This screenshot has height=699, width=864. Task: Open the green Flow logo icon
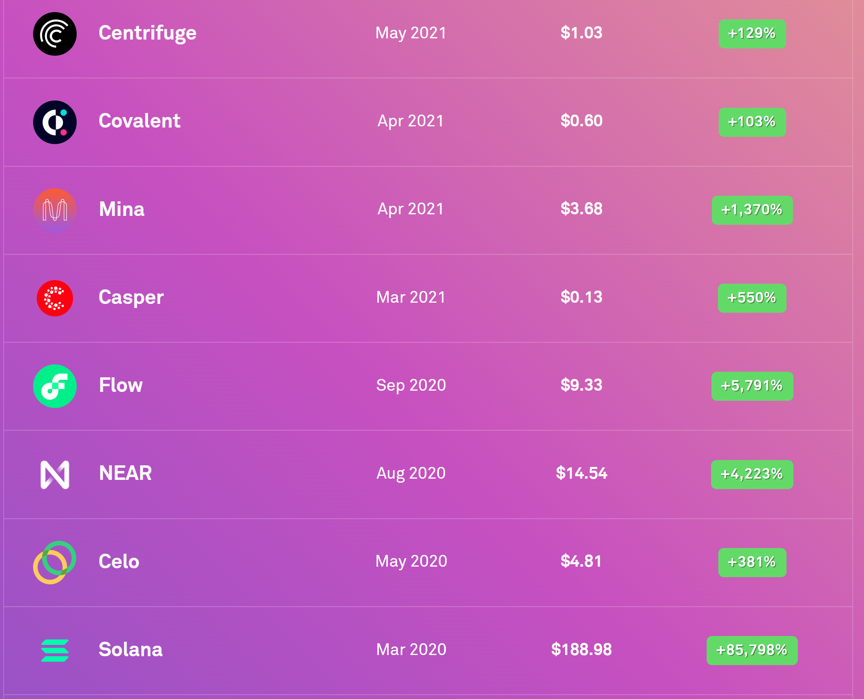click(x=55, y=386)
